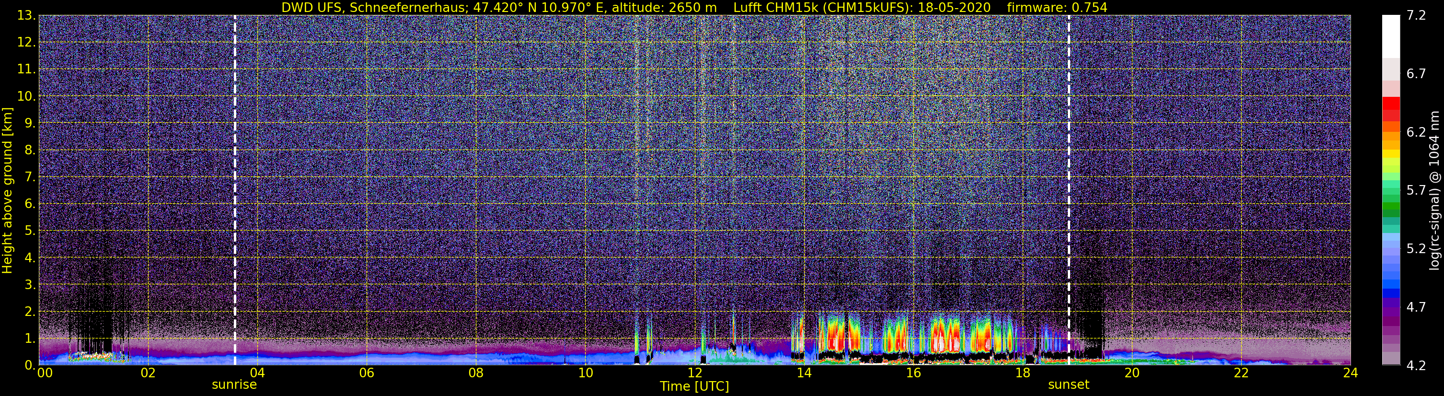Click the sunset label under the axis
Screen dimensions: 1444x396
pyautogui.click(x=1068, y=385)
